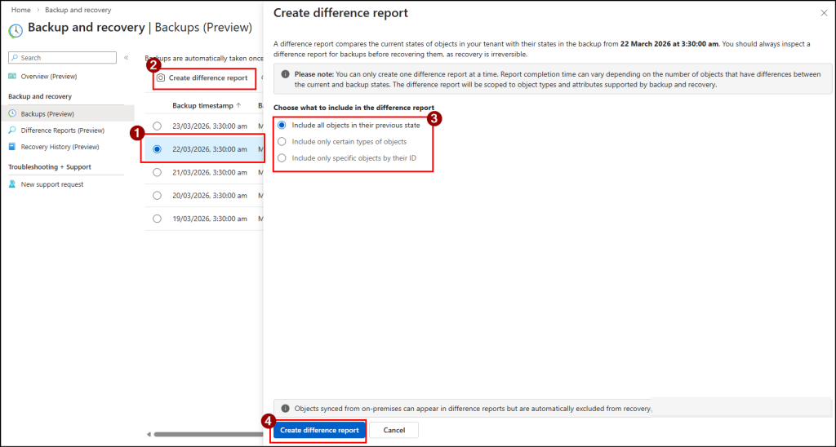Select Include only certain types of objects
The height and width of the screenshot is (447, 836).
282,141
